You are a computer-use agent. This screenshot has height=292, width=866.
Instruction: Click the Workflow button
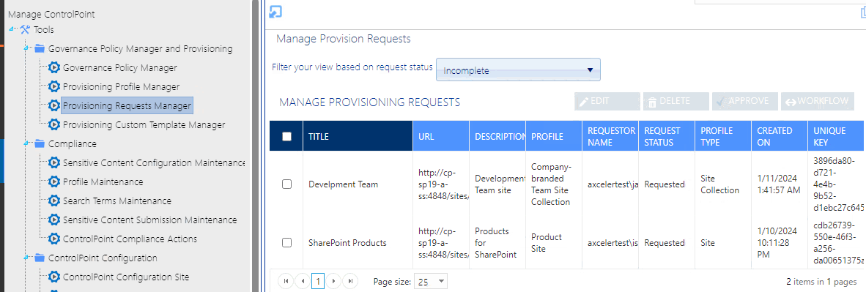click(818, 102)
